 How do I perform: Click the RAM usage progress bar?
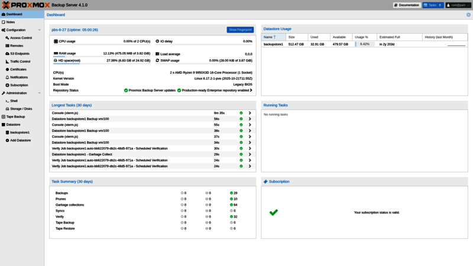[x=102, y=56]
